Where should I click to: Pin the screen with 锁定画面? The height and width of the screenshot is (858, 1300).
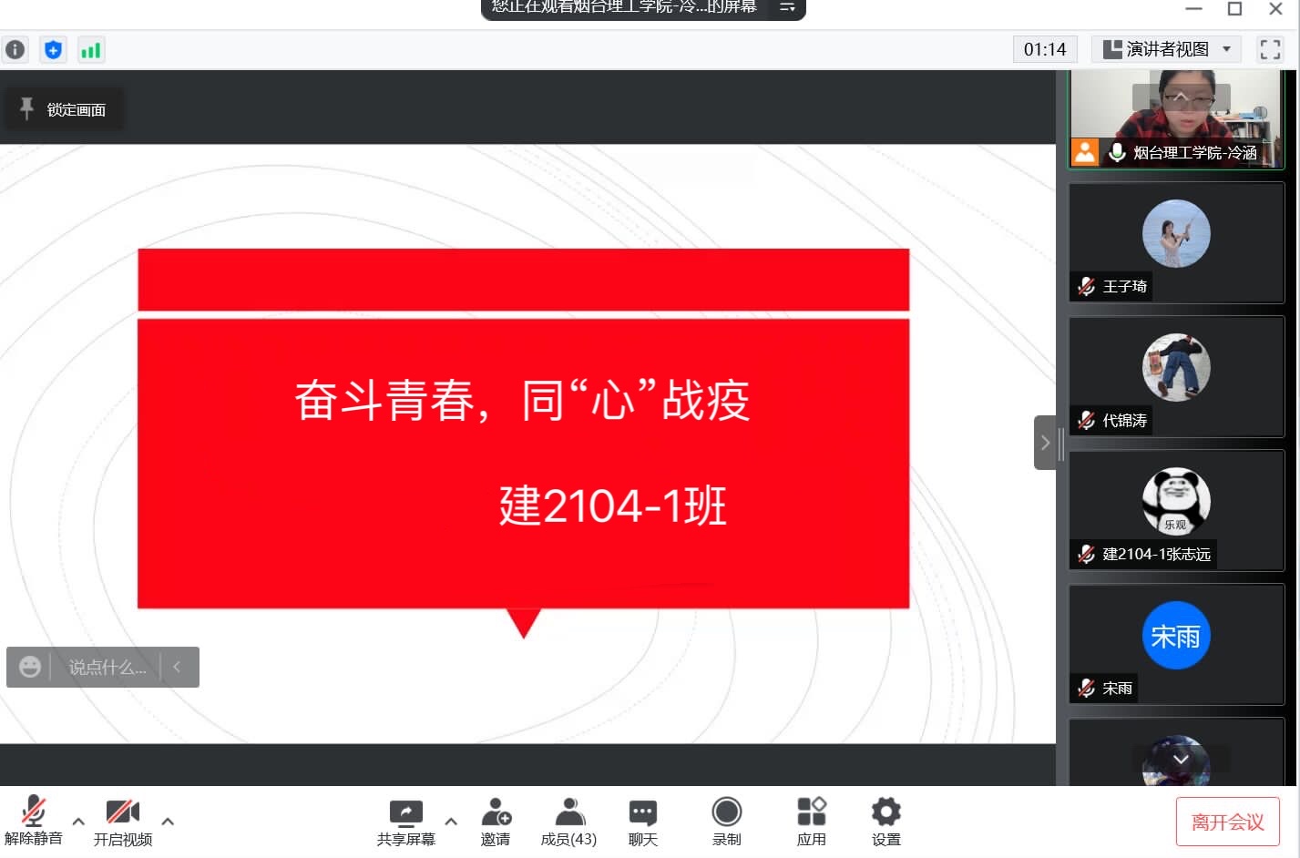64,109
